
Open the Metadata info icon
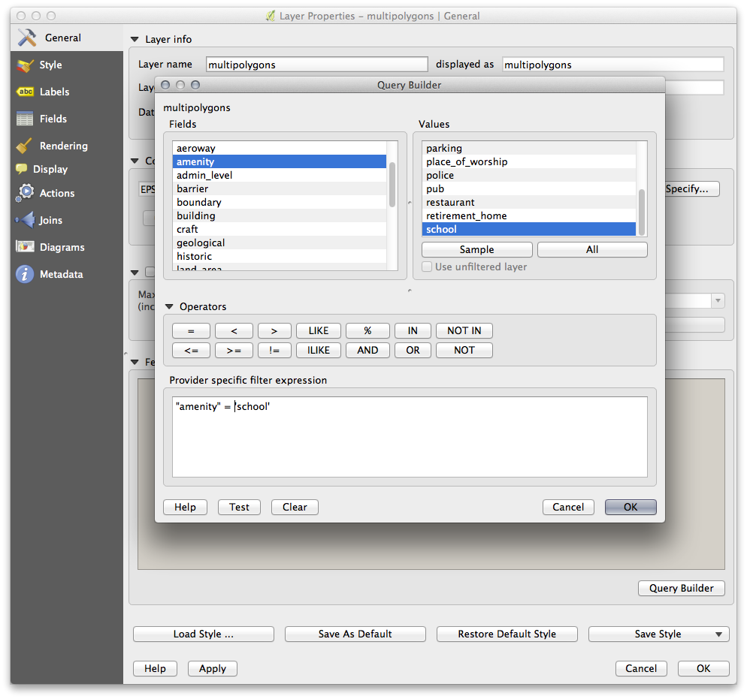(x=26, y=274)
